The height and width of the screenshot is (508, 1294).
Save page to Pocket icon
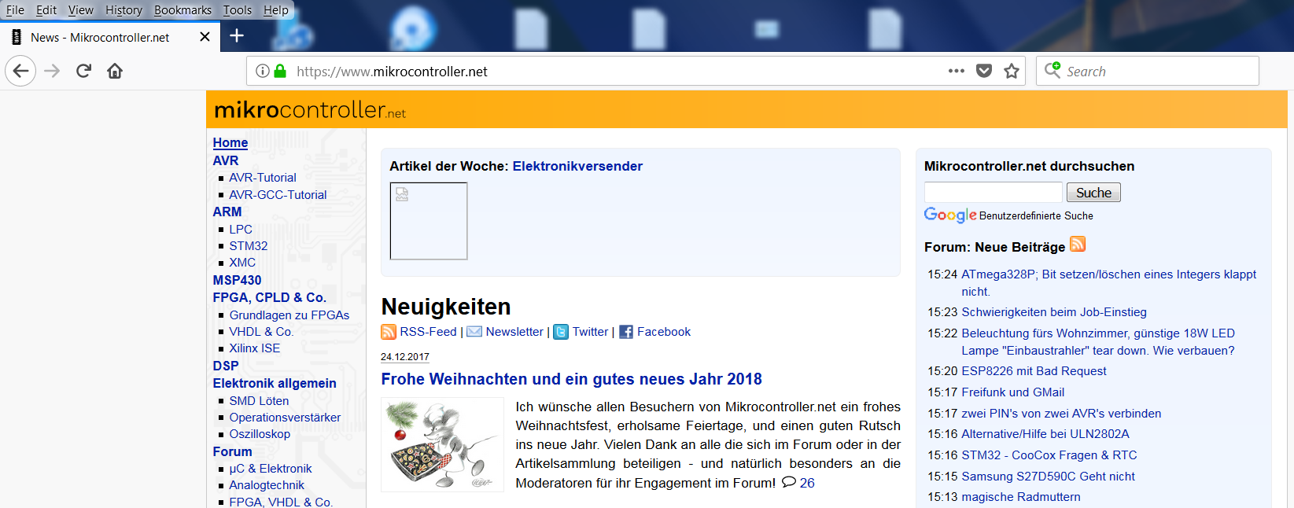click(984, 71)
